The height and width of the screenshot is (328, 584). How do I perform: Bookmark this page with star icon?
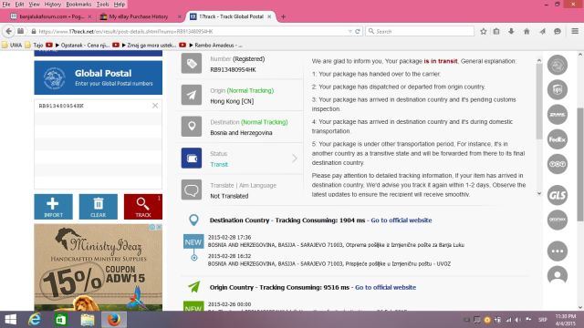tap(483, 32)
